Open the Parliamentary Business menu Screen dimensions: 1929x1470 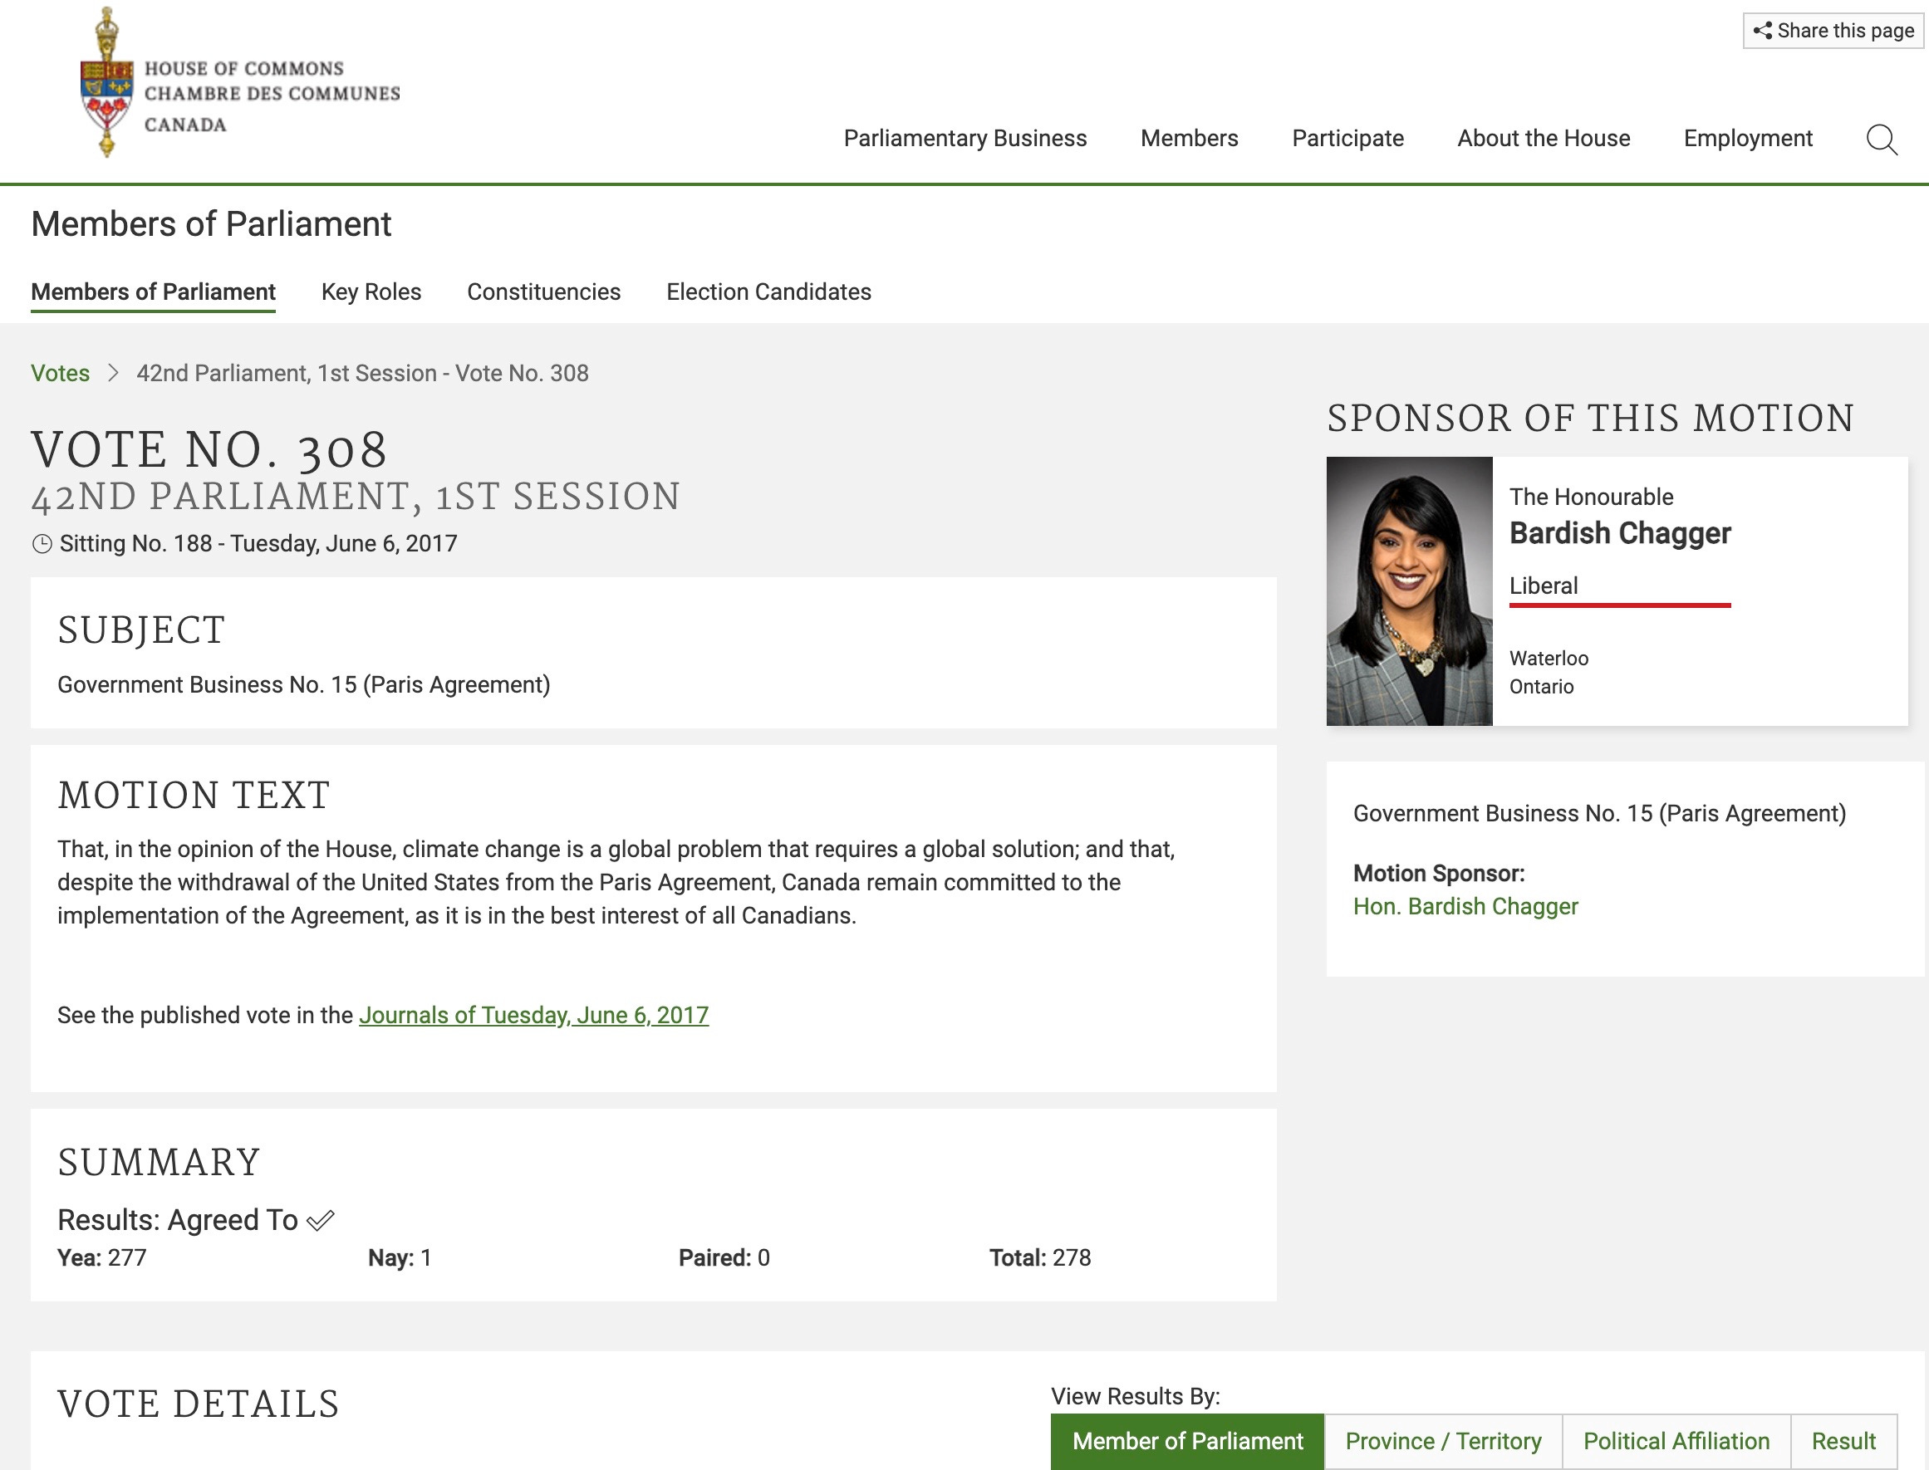(965, 138)
